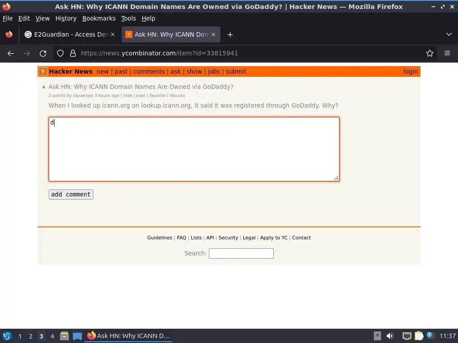Click the show desktop taskbar icon
Screen dimensions: 458x343
(x=77, y=336)
